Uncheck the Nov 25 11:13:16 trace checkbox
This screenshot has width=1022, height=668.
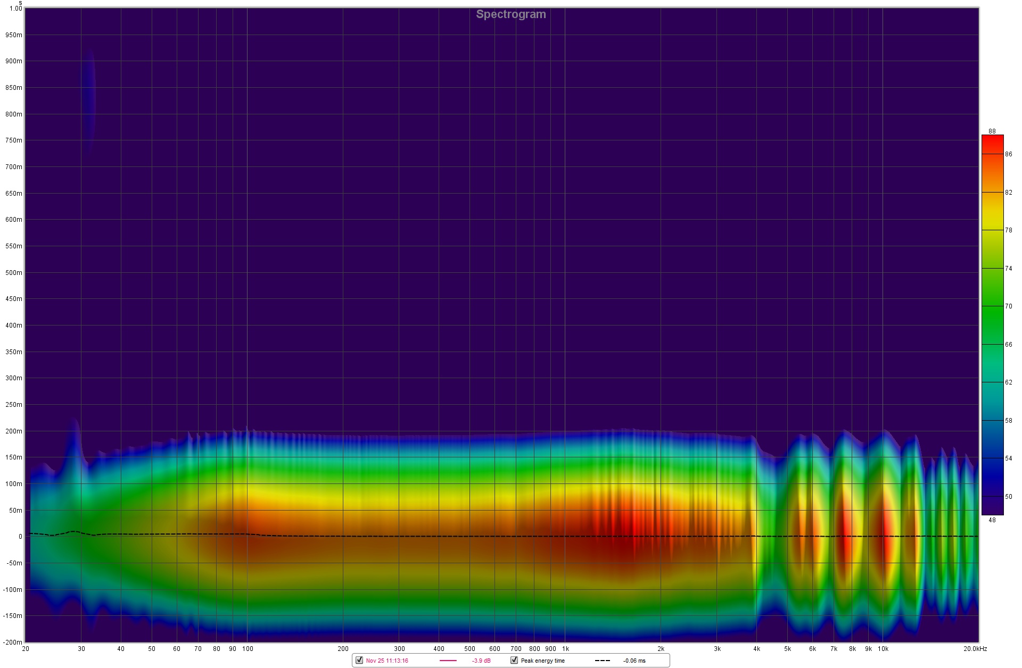(x=359, y=660)
